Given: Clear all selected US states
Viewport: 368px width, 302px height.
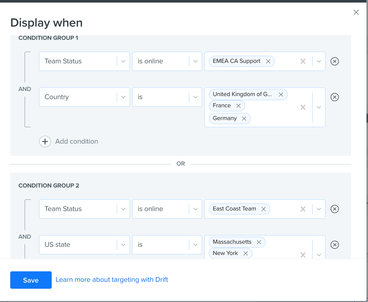Looking at the screenshot, I should tap(303, 255).
